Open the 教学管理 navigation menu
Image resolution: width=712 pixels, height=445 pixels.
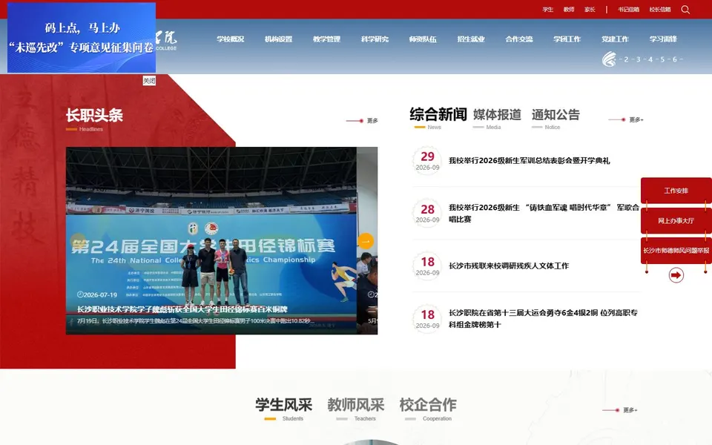pyautogui.click(x=326, y=39)
